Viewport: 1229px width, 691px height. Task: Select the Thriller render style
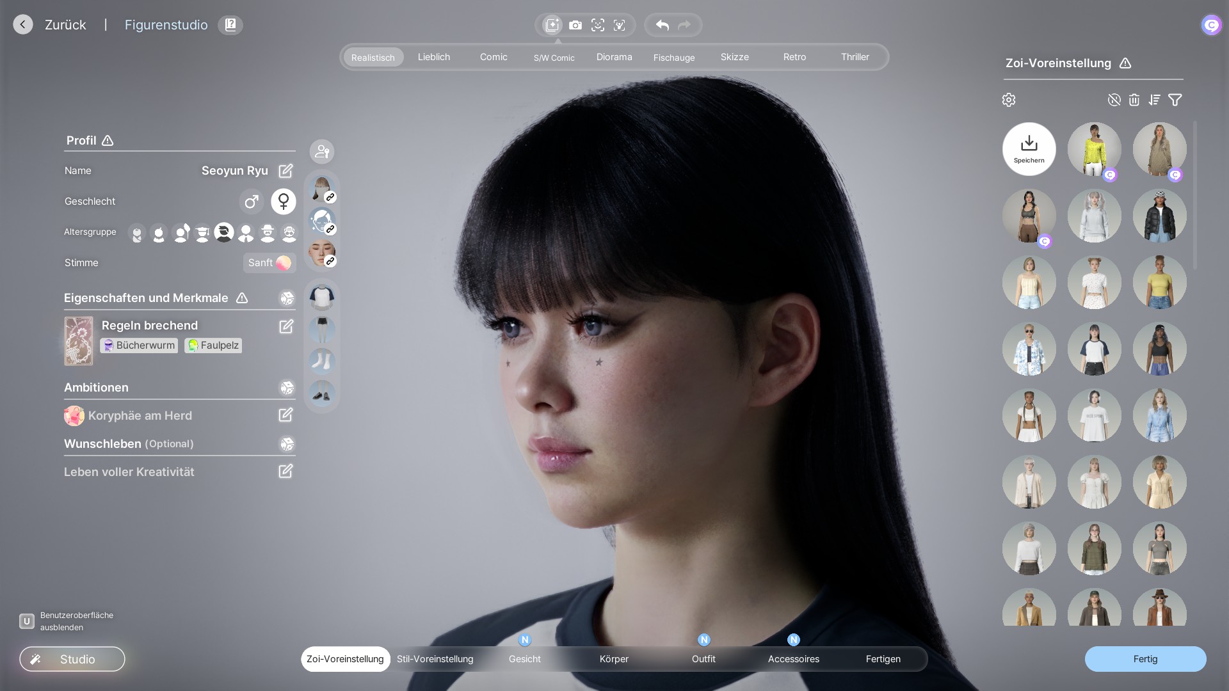click(855, 57)
